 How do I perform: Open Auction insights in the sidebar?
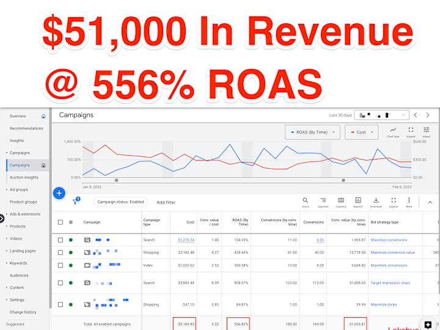[x=24, y=177]
